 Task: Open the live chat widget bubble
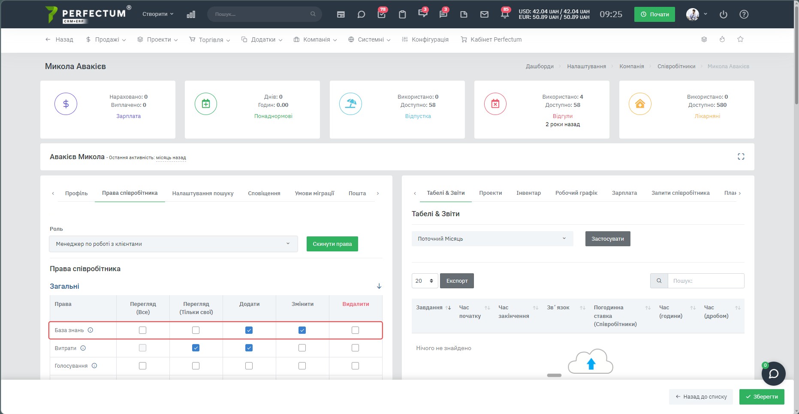(x=773, y=374)
